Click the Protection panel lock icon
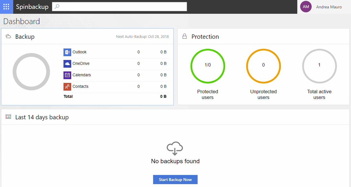Screen dimensions: 351x187 click(185, 36)
